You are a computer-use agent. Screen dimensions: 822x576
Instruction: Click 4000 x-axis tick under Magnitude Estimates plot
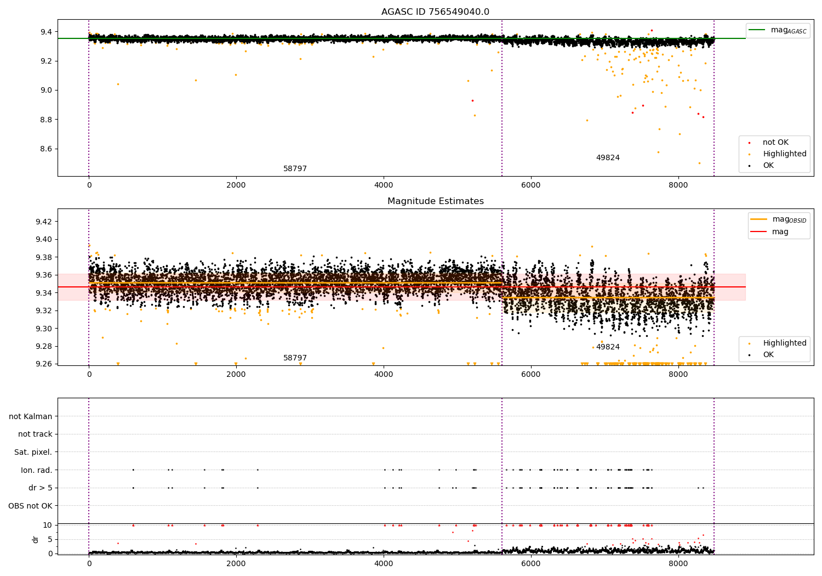(384, 375)
